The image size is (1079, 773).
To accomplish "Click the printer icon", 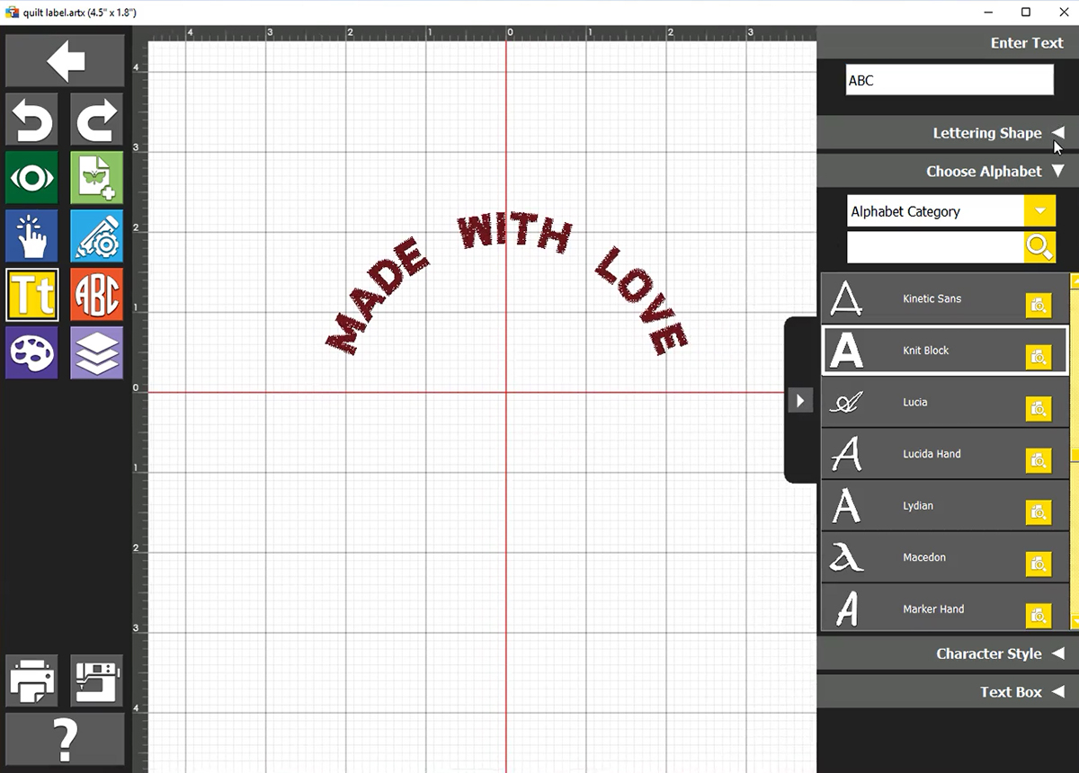I will [x=32, y=680].
